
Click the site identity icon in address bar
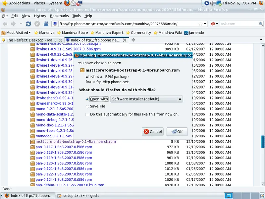55,24
